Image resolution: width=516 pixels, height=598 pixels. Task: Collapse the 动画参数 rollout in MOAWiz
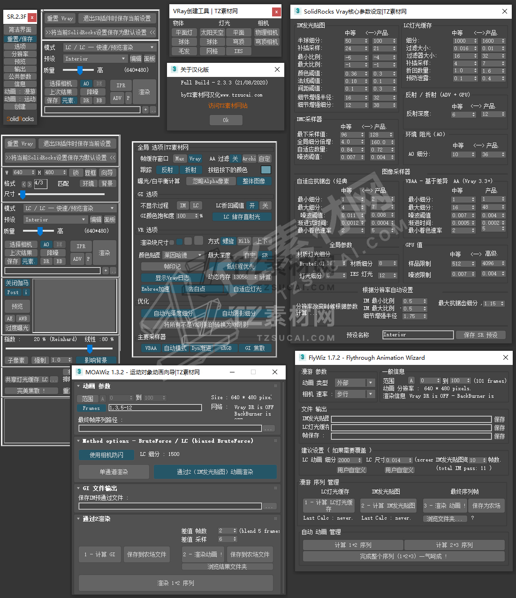(x=78, y=386)
